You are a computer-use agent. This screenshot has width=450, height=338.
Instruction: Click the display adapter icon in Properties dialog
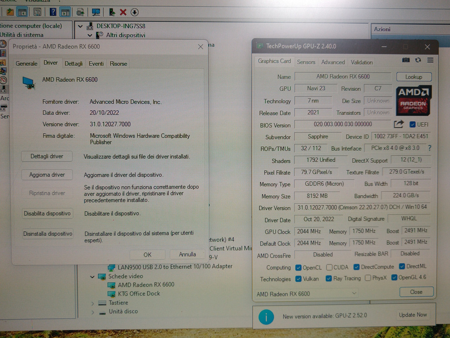pyautogui.click(x=28, y=83)
